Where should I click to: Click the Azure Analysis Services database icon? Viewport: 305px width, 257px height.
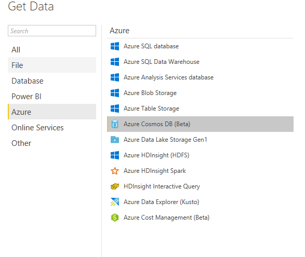pos(115,77)
